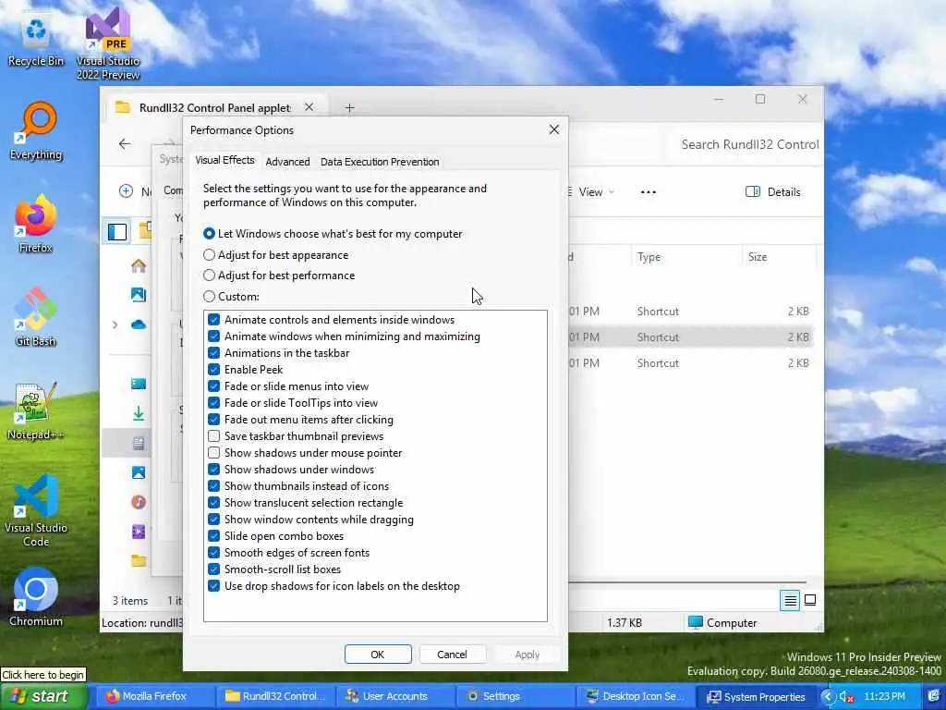Click the 11:23 PM taskbar clock

click(x=884, y=697)
